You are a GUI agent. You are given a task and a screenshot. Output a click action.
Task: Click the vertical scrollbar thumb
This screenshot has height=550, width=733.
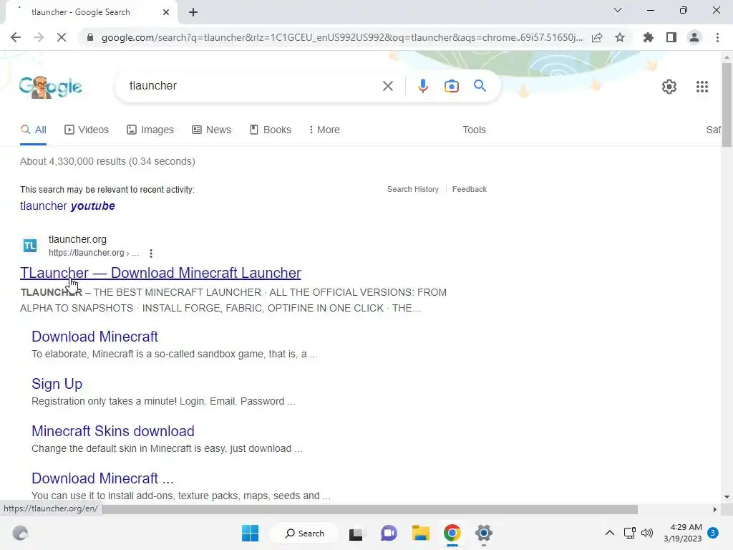coord(727,104)
